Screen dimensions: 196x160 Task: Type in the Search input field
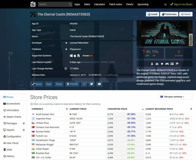52,4
